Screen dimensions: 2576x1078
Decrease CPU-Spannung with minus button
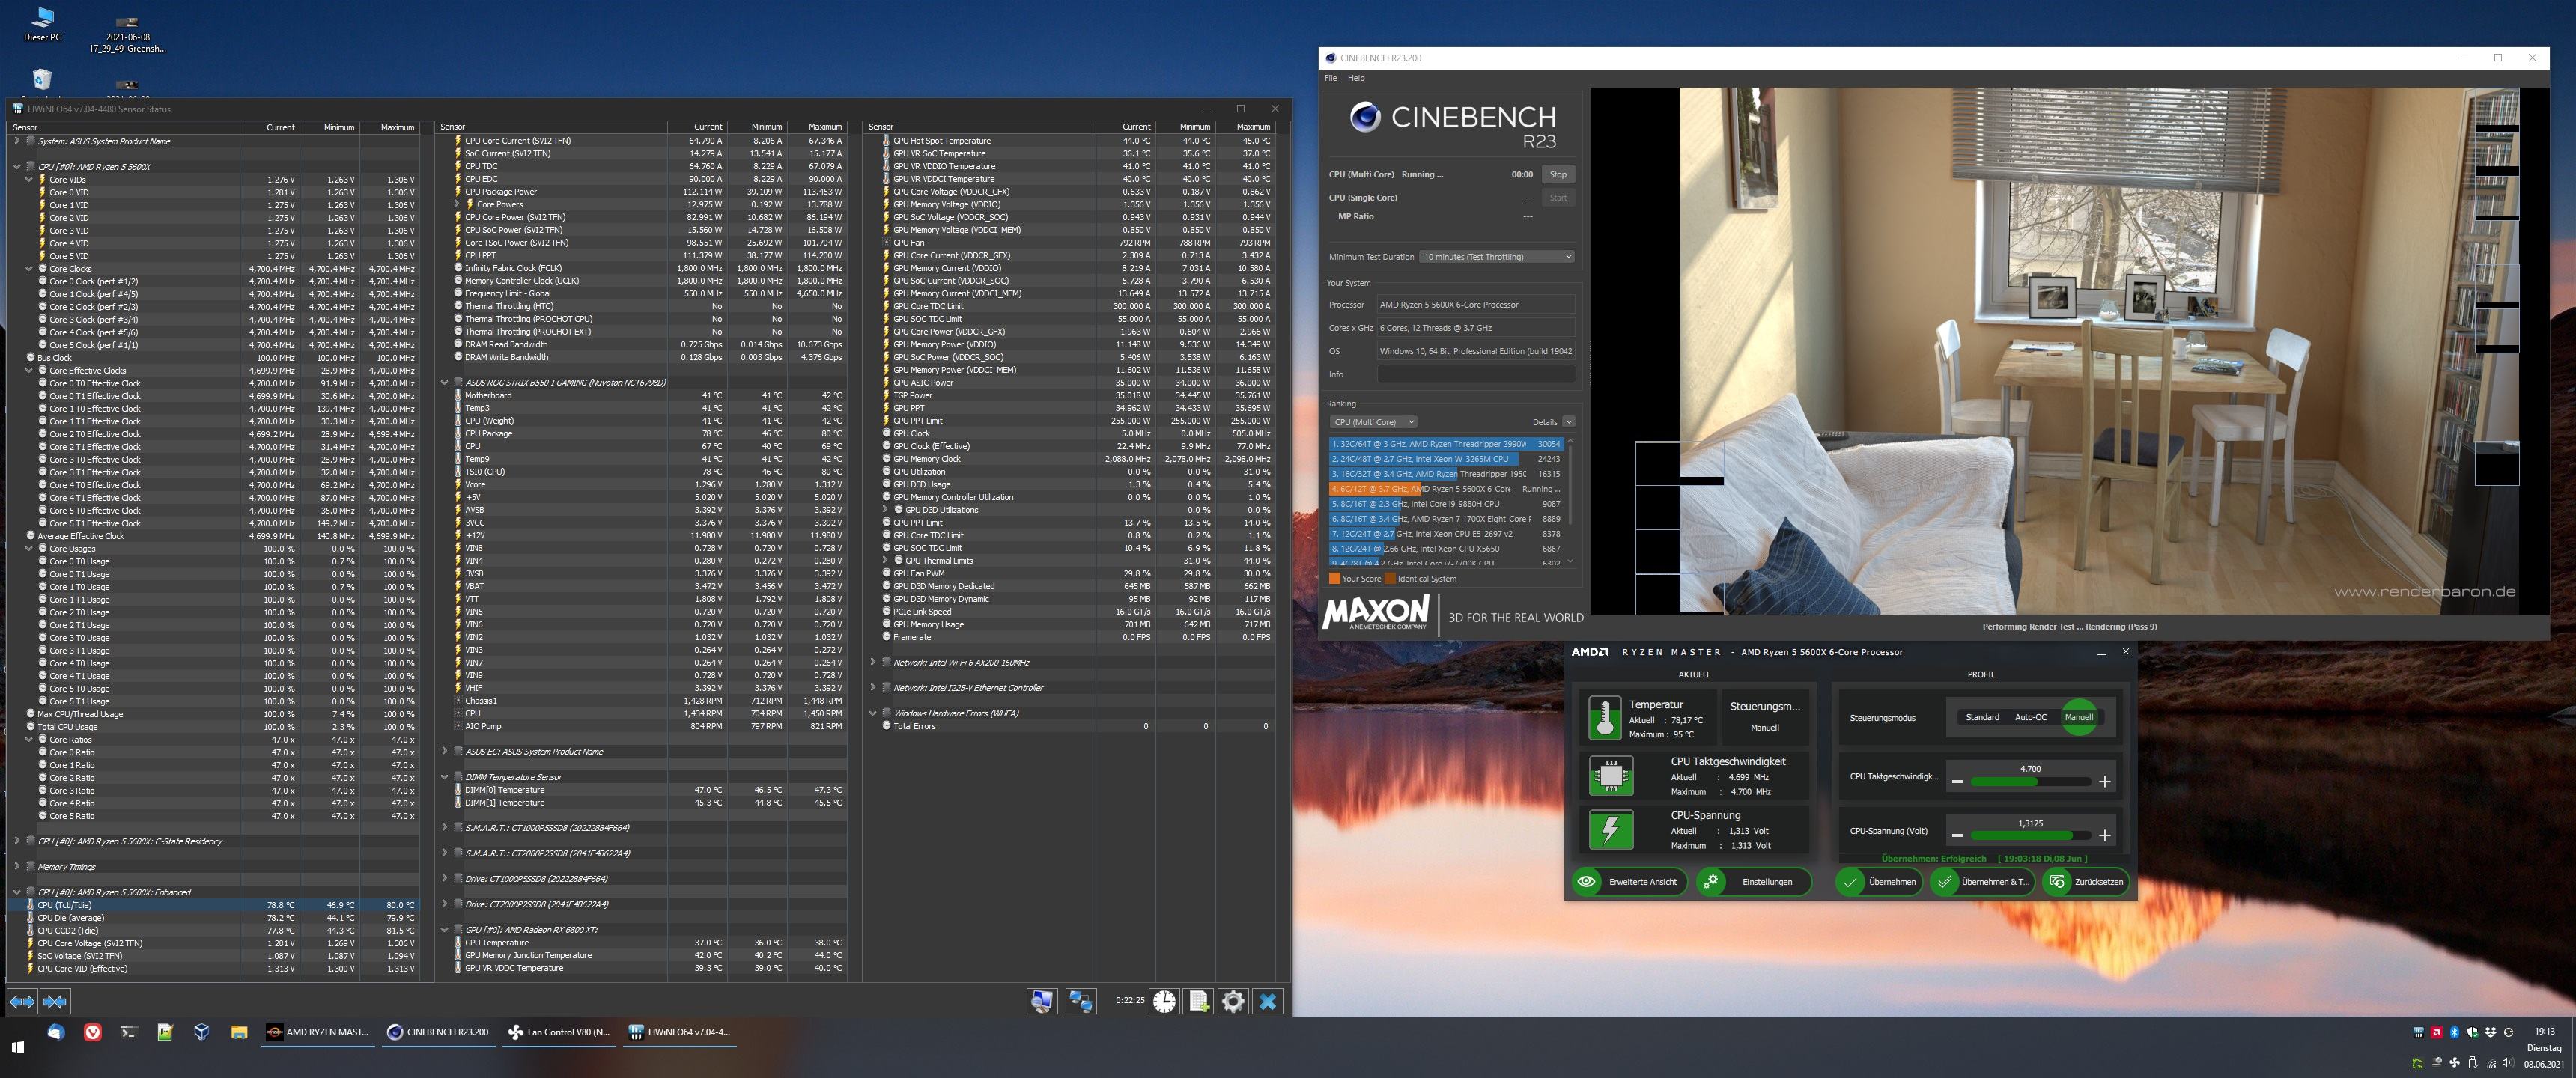(1957, 835)
